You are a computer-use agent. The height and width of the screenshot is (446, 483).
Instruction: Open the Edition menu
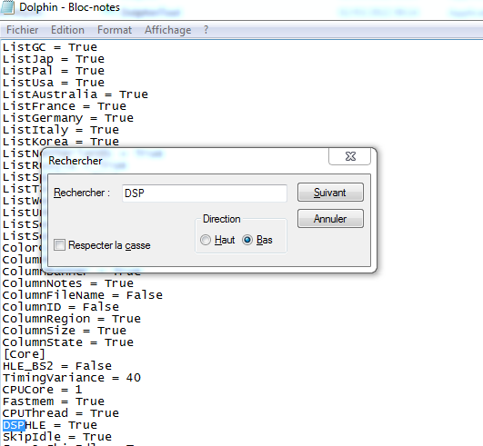tap(67, 30)
